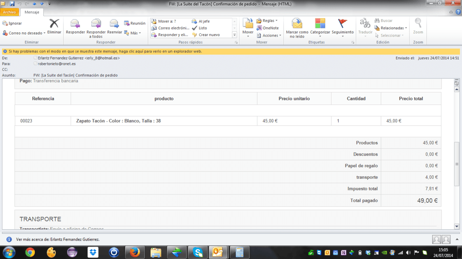The height and width of the screenshot is (259, 462).
Task: Open Skype from the taskbar
Action: point(198,252)
